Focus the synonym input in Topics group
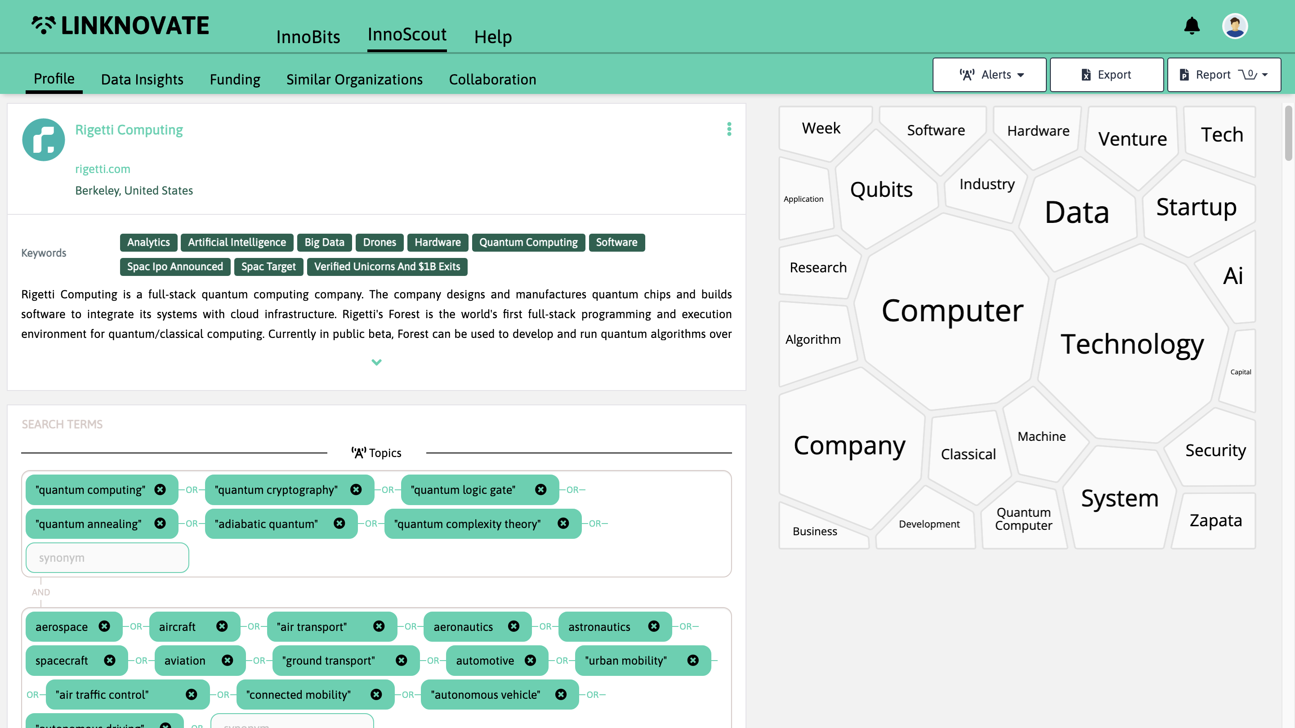This screenshot has height=728, width=1295. pos(107,558)
